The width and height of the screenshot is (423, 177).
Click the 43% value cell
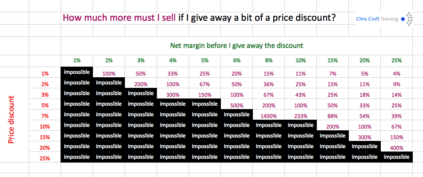301,94
